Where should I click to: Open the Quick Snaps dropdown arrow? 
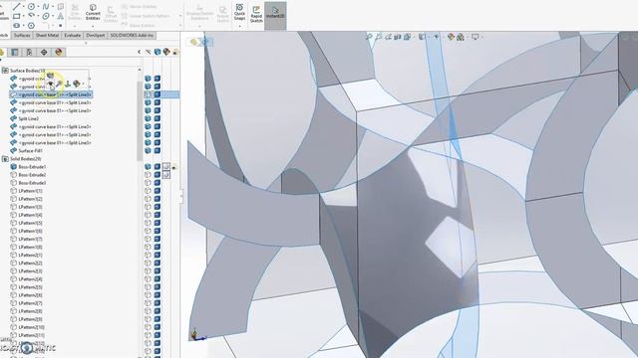239,27
